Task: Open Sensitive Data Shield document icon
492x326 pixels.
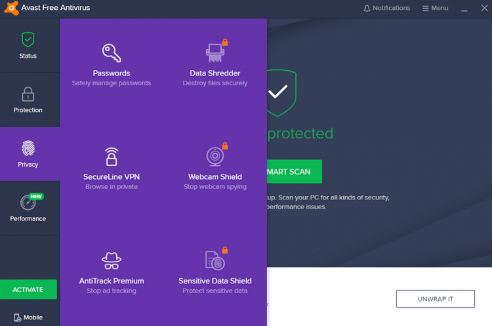Action: coord(215,260)
